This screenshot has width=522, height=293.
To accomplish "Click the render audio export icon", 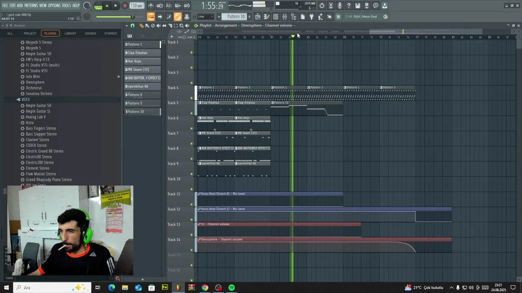I will click(367, 6).
